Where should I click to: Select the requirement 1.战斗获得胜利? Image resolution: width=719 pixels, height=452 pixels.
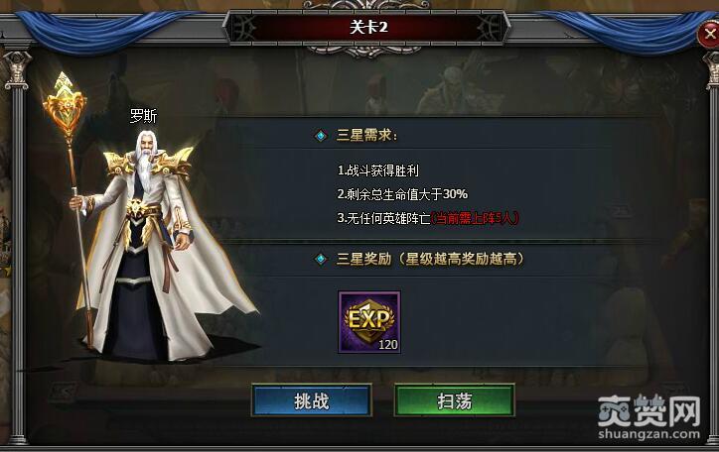pyautogui.click(x=377, y=170)
